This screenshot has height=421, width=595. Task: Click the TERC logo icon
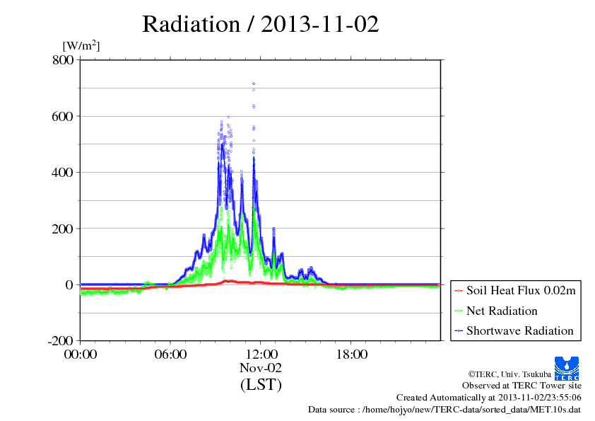tap(567, 369)
